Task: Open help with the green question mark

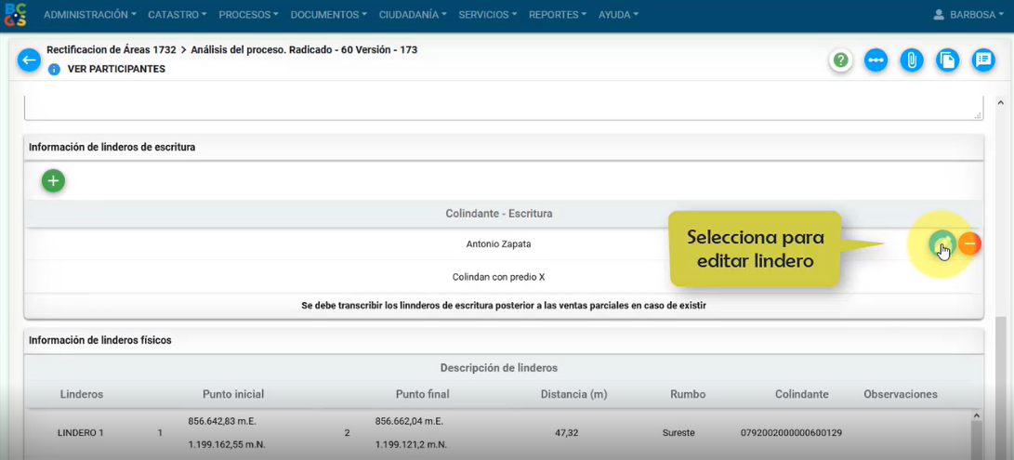Action: [841, 60]
